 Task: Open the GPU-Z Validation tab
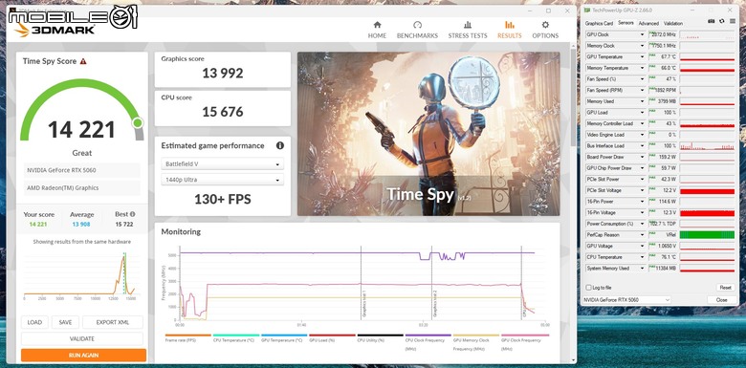click(x=672, y=23)
